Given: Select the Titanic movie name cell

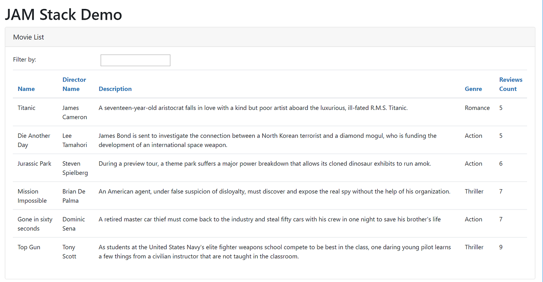Looking at the screenshot, I should pyautogui.click(x=26, y=108).
